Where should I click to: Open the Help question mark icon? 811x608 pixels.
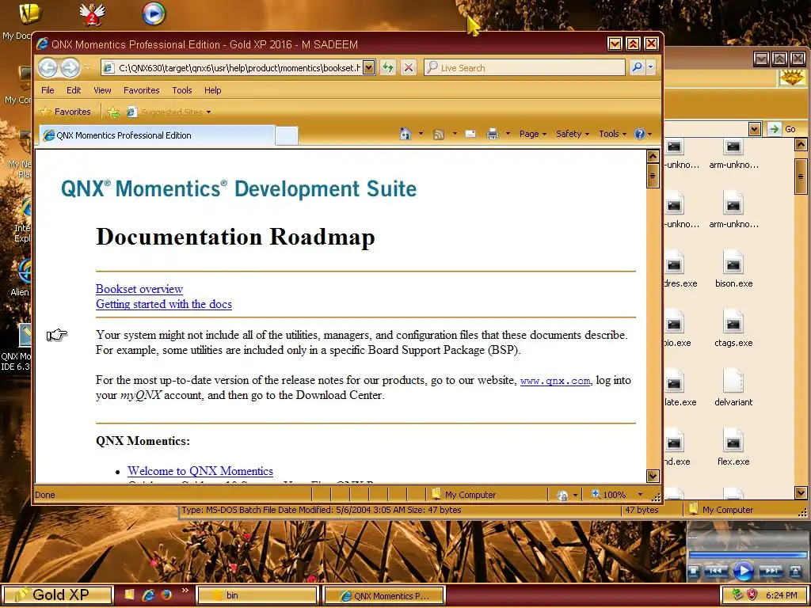click(640, 134)
